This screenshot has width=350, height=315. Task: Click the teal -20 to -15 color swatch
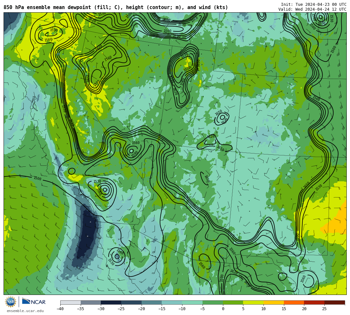(x=152, y=302)
